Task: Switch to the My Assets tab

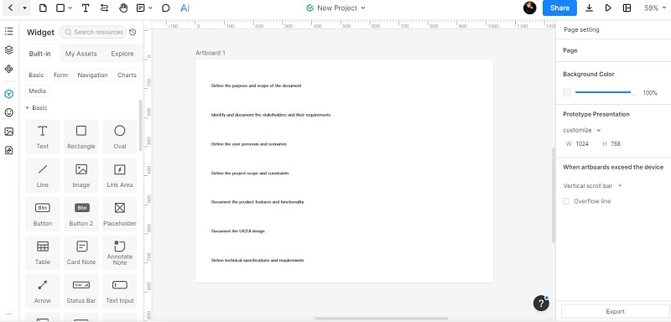Action: [81, 54]
